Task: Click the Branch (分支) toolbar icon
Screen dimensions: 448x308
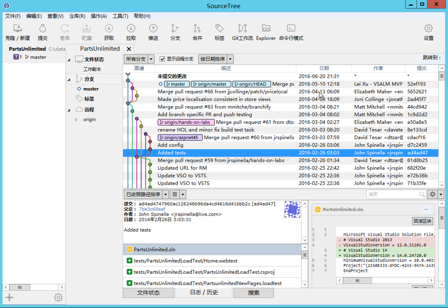Action: pos(175,32)
